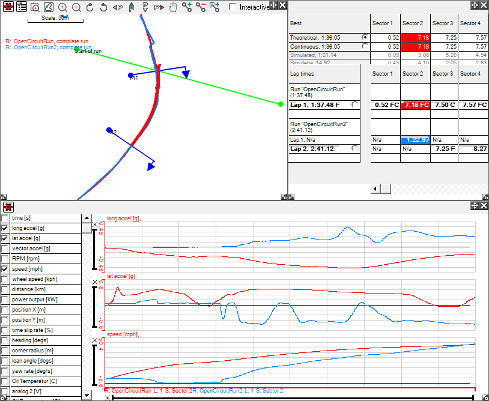Image resolution: width=489 pixels, height=401 pixels.
Task: Select the pan hand tool
Action: (x=173, y=7)
